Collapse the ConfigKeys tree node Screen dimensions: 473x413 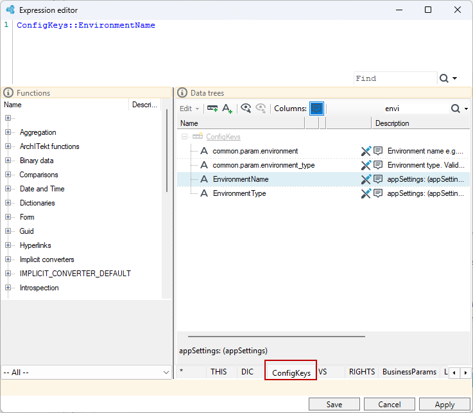point(184,137)
